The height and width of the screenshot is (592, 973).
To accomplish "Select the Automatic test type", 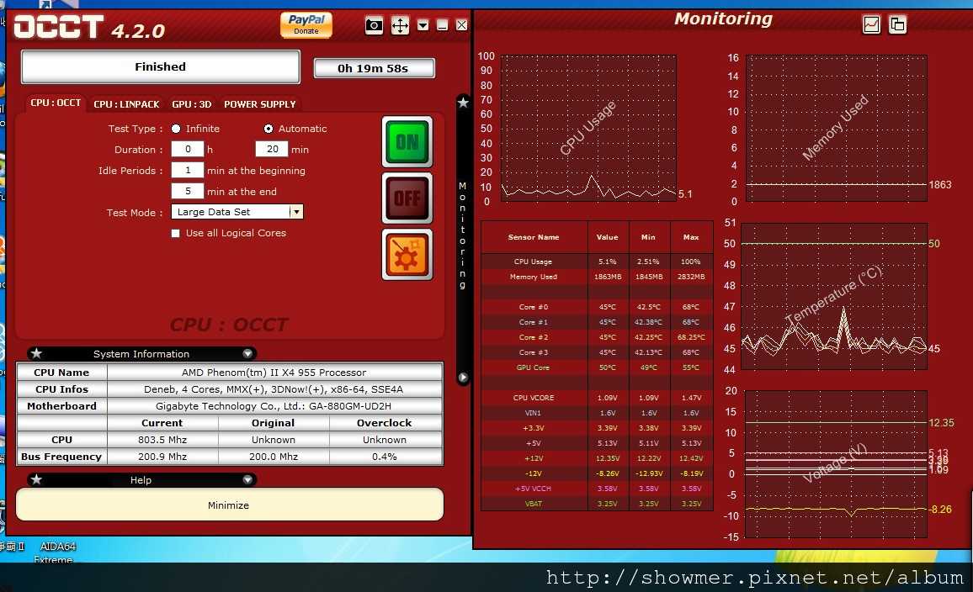I will pos(268,129).
